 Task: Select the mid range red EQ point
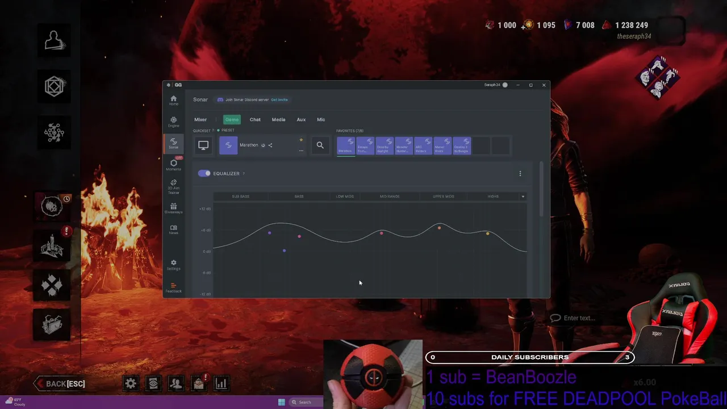pos(381,233)
